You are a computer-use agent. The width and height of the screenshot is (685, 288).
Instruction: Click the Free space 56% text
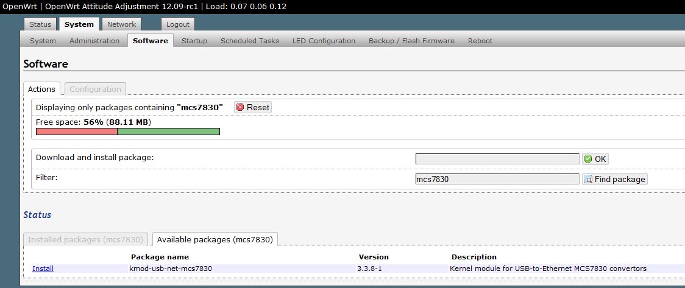[x=93, y=122]
